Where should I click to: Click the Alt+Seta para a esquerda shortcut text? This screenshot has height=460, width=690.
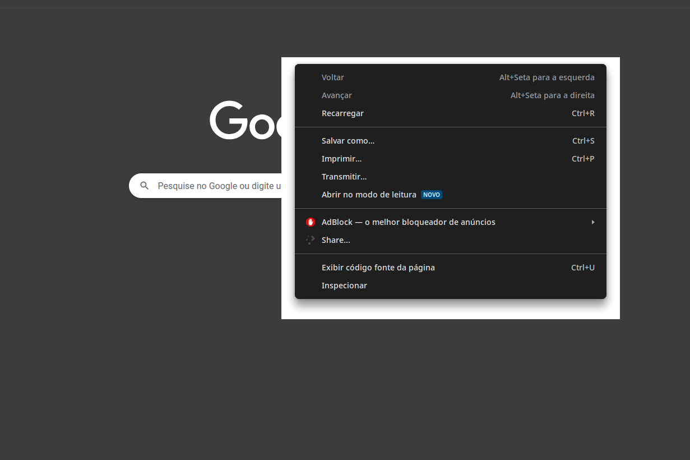click(x=547, y=77)
